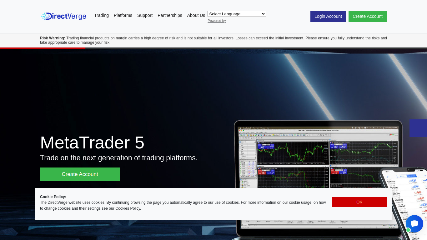Click the blue side tab at right edge

click(418, 128)
